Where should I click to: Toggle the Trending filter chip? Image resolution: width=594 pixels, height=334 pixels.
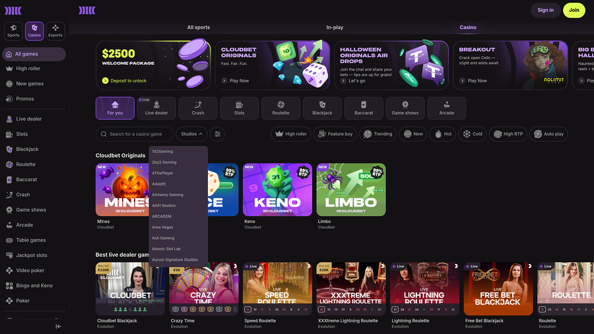[378, 134]
